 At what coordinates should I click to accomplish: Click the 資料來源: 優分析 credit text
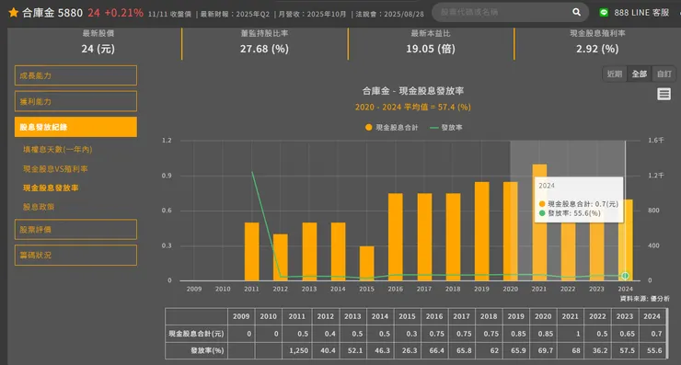coord(644,299)
